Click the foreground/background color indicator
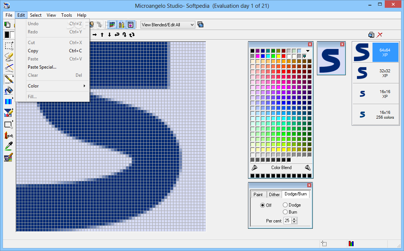 (9, 35)
